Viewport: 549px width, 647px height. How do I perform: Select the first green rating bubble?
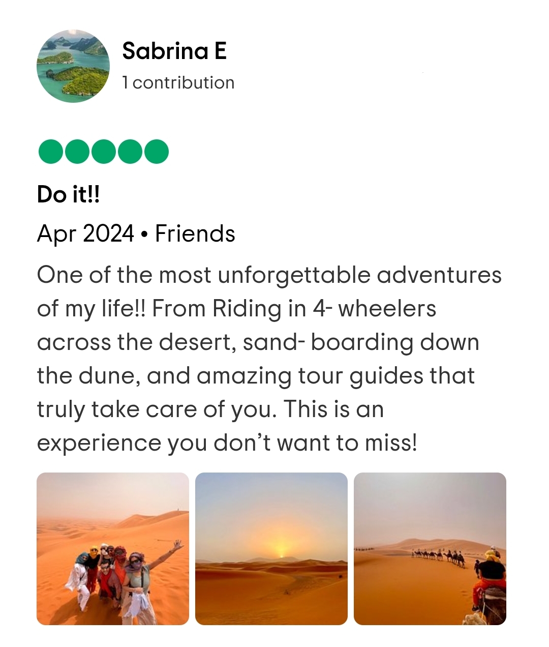click(51, 152)
